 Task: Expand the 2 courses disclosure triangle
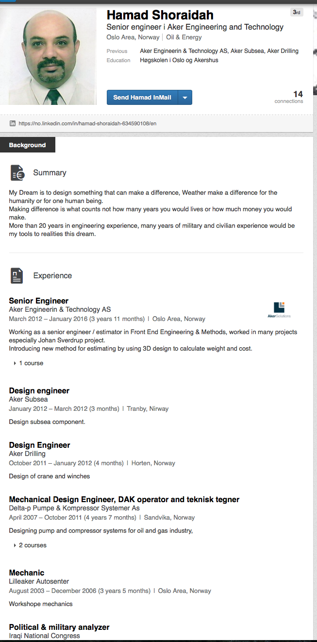pos(15,545)
